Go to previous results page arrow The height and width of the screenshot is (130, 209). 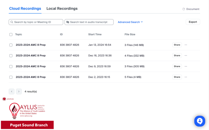12,91
